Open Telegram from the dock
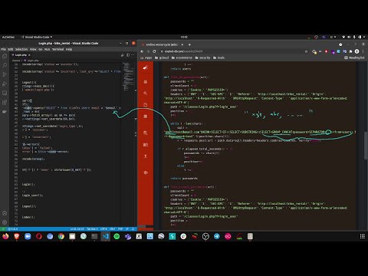The width and height of the screenshot is (368, 276). (217, 236)
